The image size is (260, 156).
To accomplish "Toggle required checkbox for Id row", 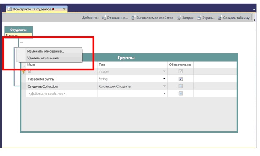I will point(181,71).
